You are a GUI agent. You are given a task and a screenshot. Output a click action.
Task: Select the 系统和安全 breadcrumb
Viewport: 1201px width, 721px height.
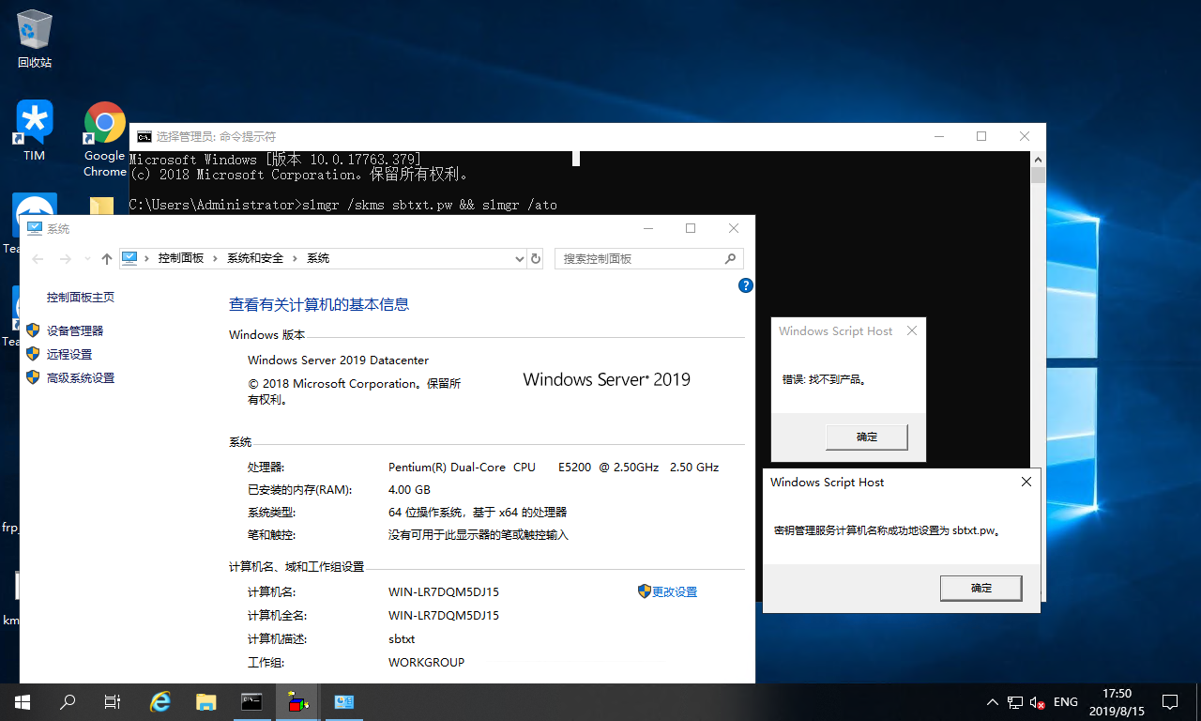coord(254,258)
